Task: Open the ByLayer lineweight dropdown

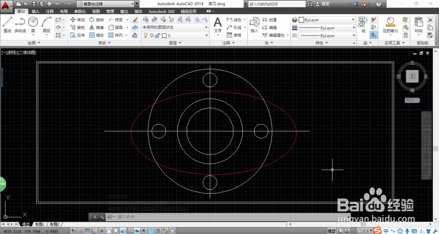Action: pos(327,28)
